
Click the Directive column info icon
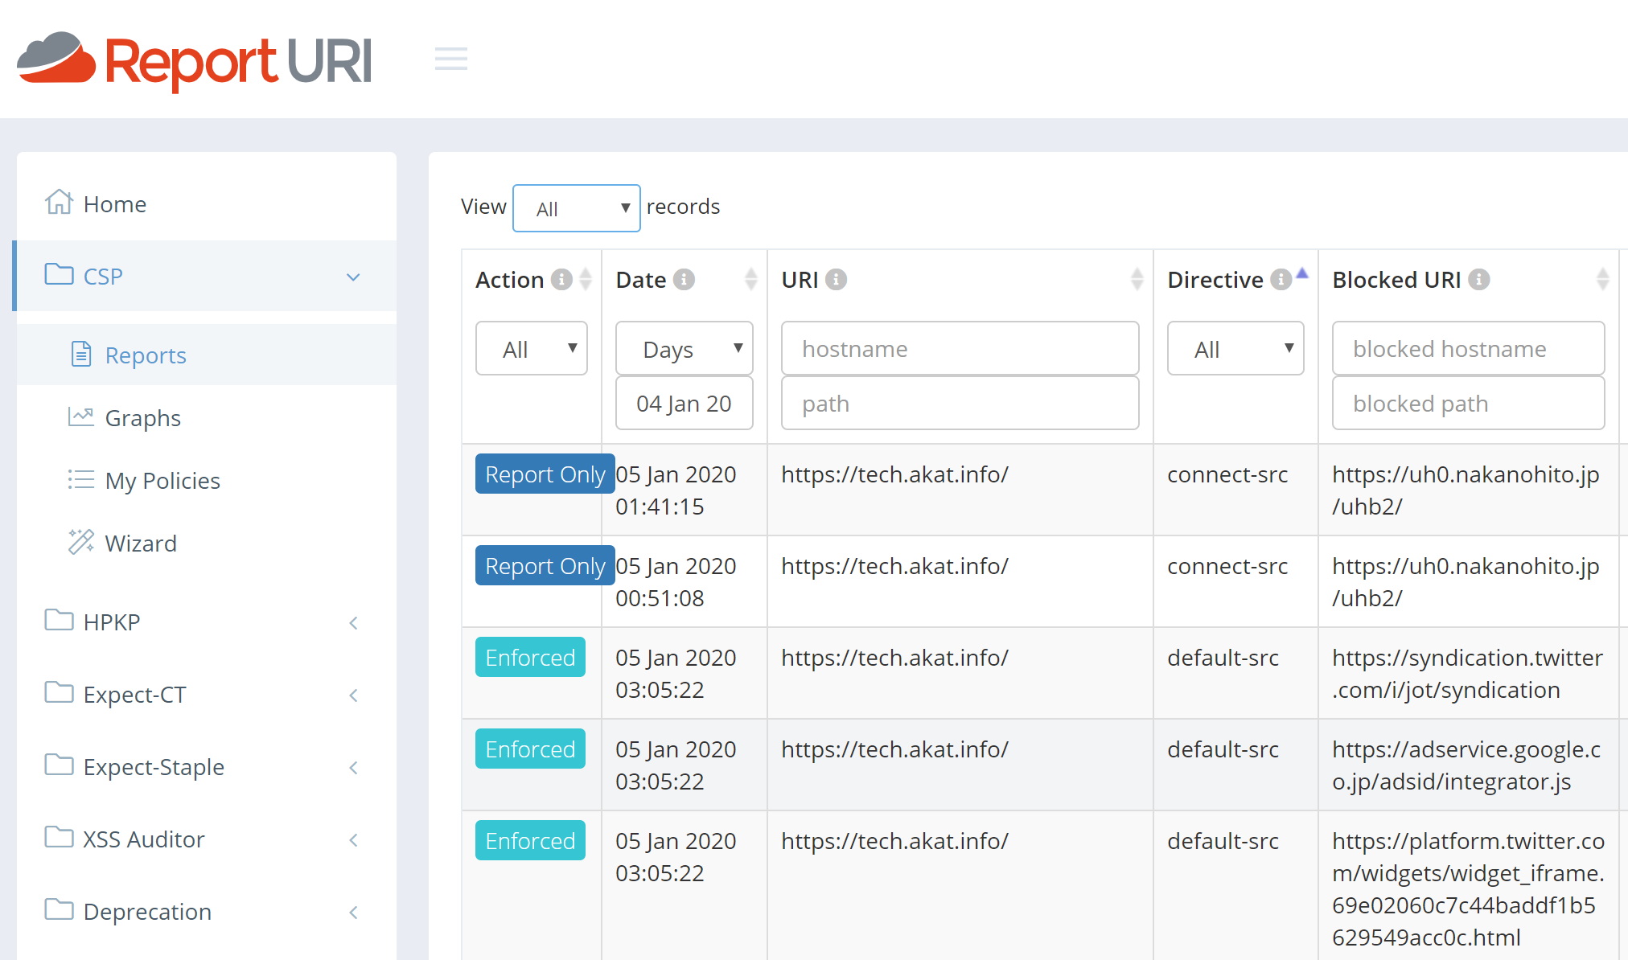click(1281, 279)
